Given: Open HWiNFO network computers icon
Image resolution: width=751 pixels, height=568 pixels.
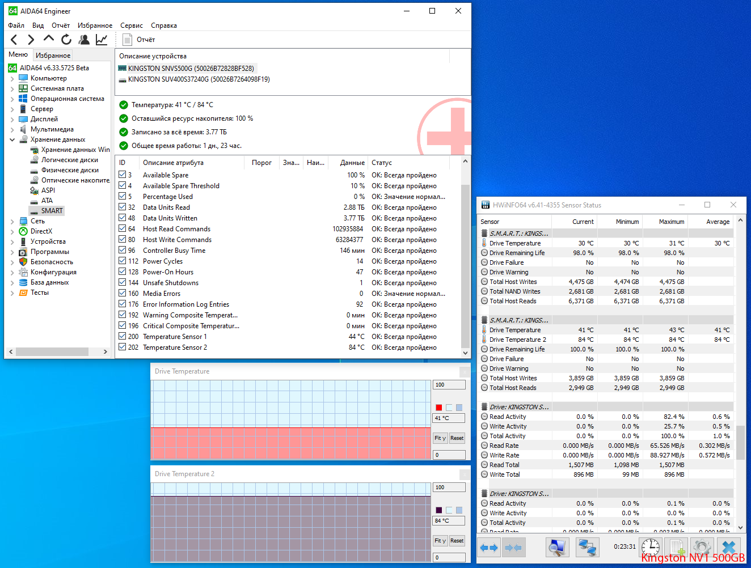Looking at the screenshot, I should click(x=587, y=548).
